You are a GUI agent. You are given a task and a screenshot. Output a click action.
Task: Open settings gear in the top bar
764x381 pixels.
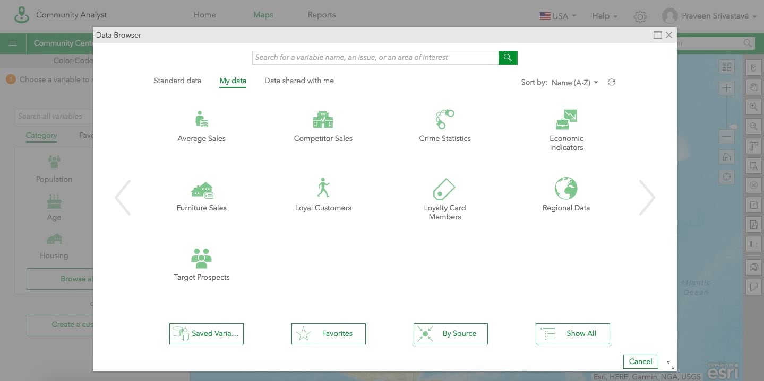click(x=640, y=16)
